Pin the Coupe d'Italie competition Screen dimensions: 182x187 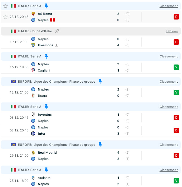[x=57, y=31]
